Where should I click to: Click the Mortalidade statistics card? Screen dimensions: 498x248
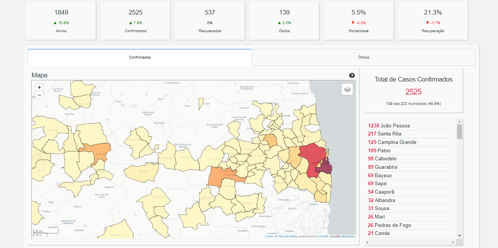click(358, 20)
